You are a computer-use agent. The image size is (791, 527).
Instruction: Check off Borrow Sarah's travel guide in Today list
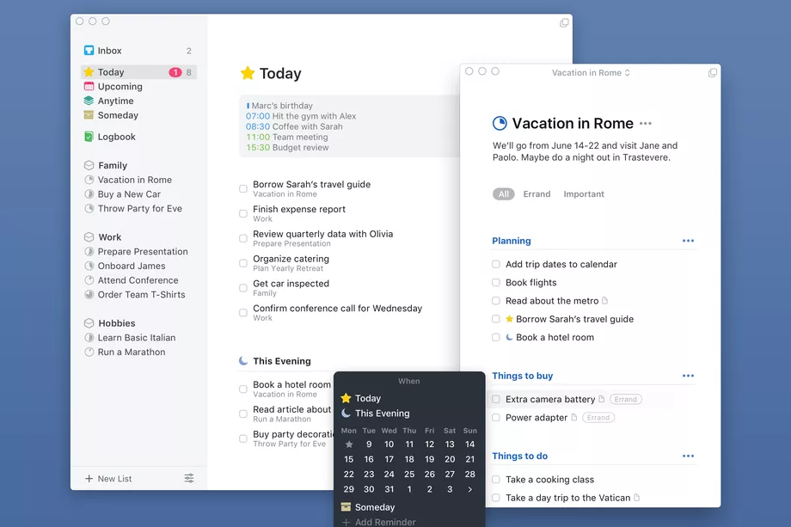click(x=243, y=188)
